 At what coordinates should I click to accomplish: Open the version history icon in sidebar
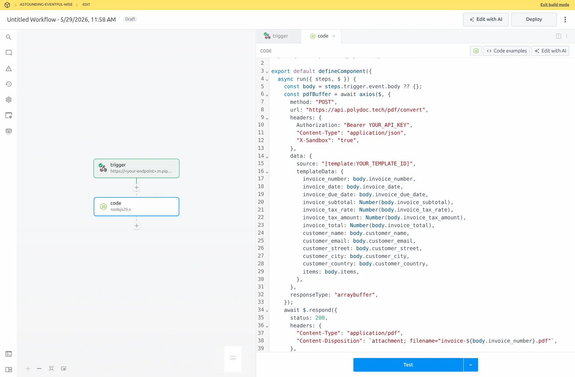pyautogui.click(x=9, y=84)
